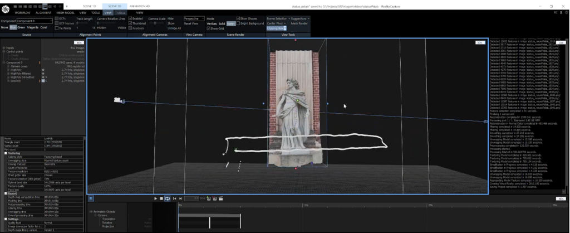
Task: Click the 1Ds label in left panel
Action: (79, 42)
